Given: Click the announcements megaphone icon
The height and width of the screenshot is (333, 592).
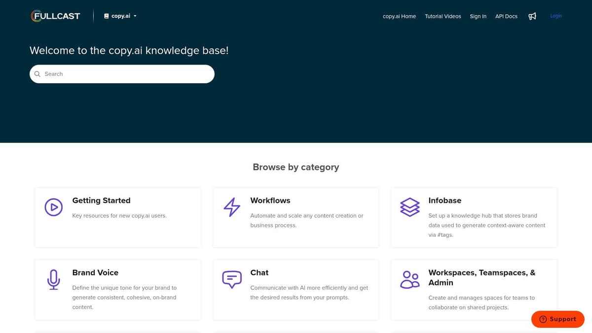Looking at the screenshot, I should tap(532, 16).
